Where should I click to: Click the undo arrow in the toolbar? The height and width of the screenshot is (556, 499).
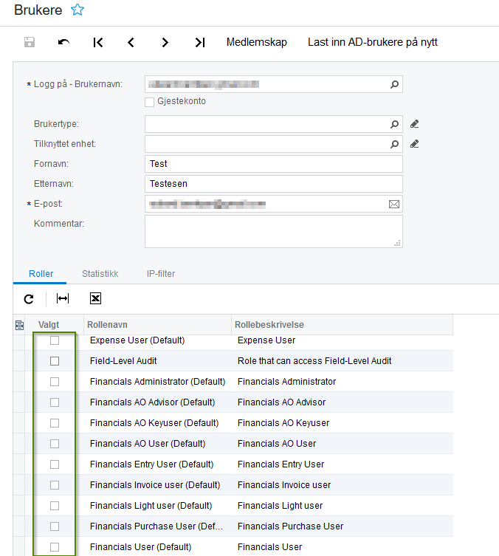(64, 42)
